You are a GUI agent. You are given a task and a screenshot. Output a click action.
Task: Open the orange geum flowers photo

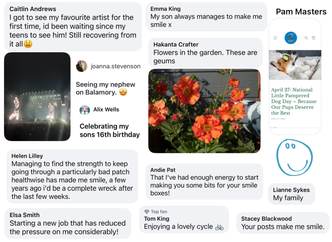pos(204,111)
